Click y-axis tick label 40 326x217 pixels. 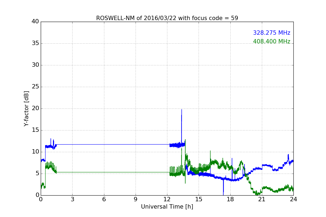(x=35, y=22)
